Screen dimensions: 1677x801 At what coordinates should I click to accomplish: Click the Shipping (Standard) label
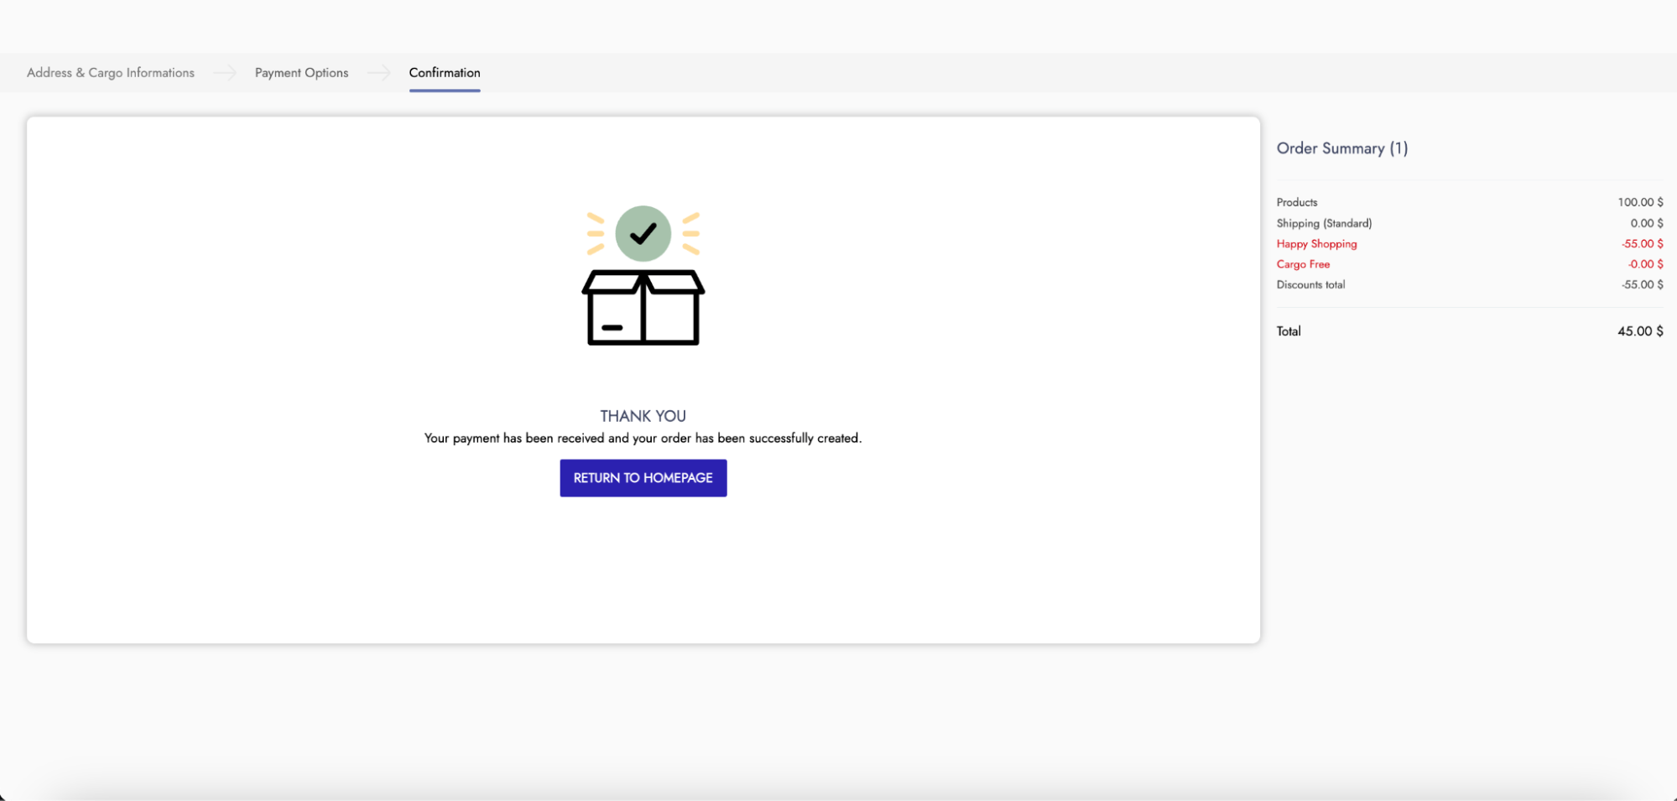pyautogui.click(x=1324, y=223)
